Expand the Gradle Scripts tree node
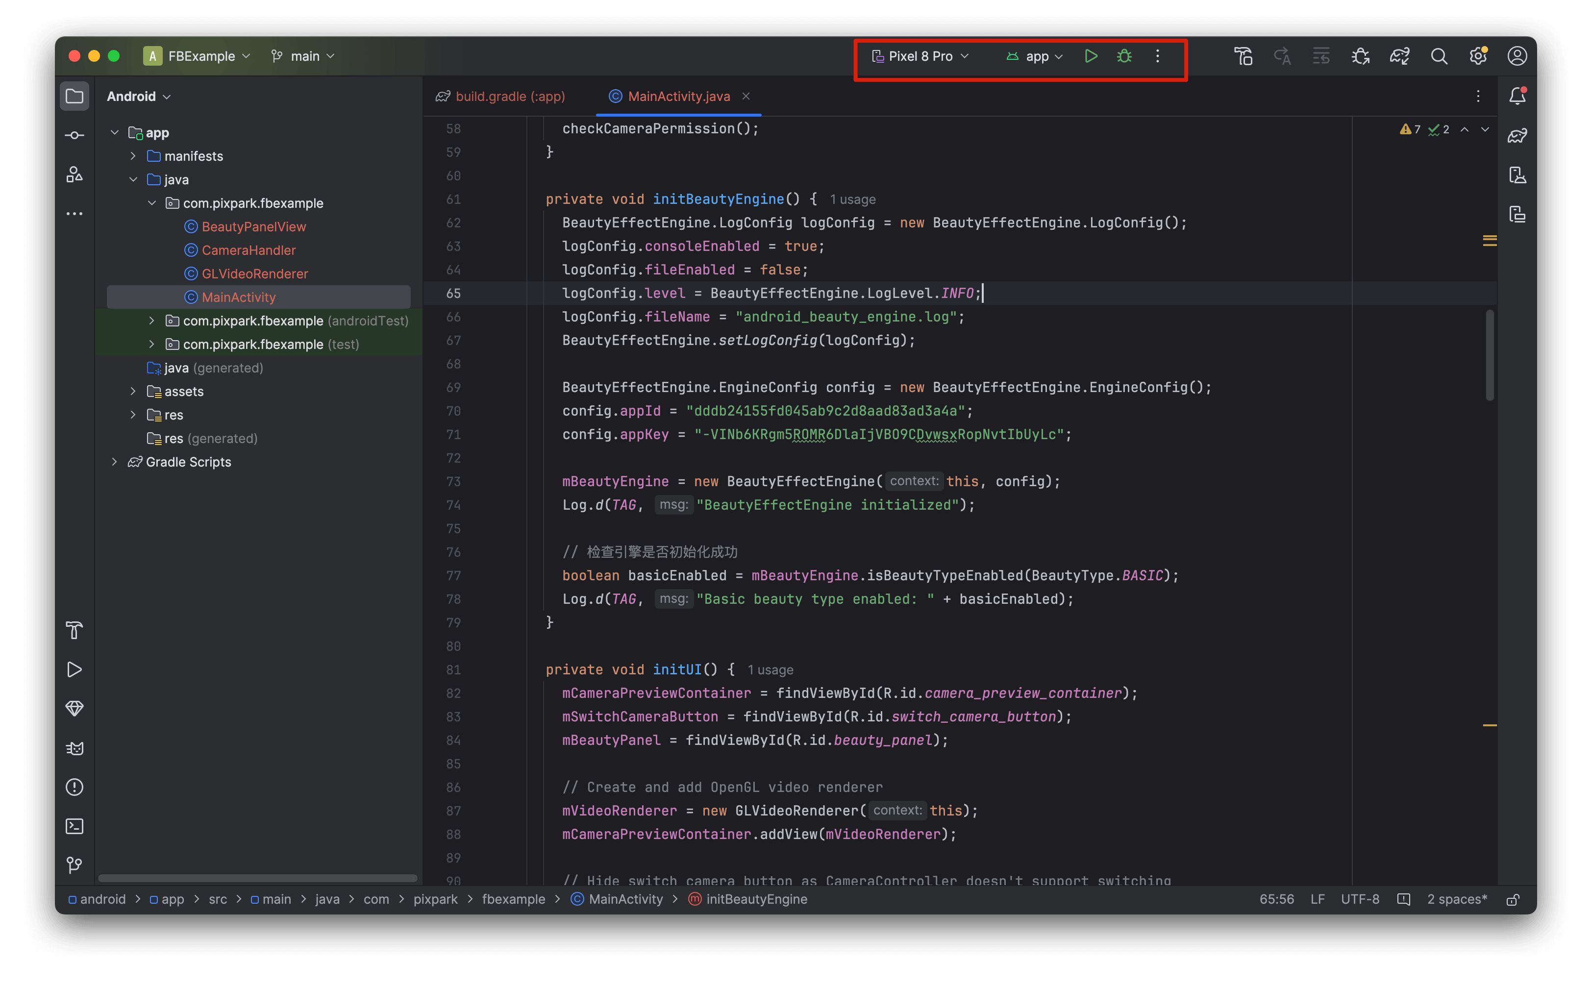This screenshot has height=988, width=1592. pos(115,462)
